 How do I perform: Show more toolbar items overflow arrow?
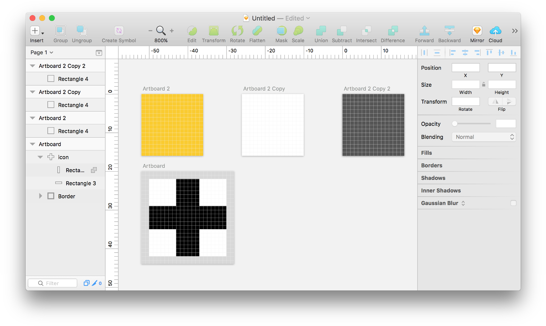[x=514, y=31]
